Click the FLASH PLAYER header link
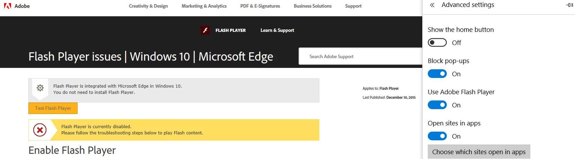 click(x=230, y=30)
